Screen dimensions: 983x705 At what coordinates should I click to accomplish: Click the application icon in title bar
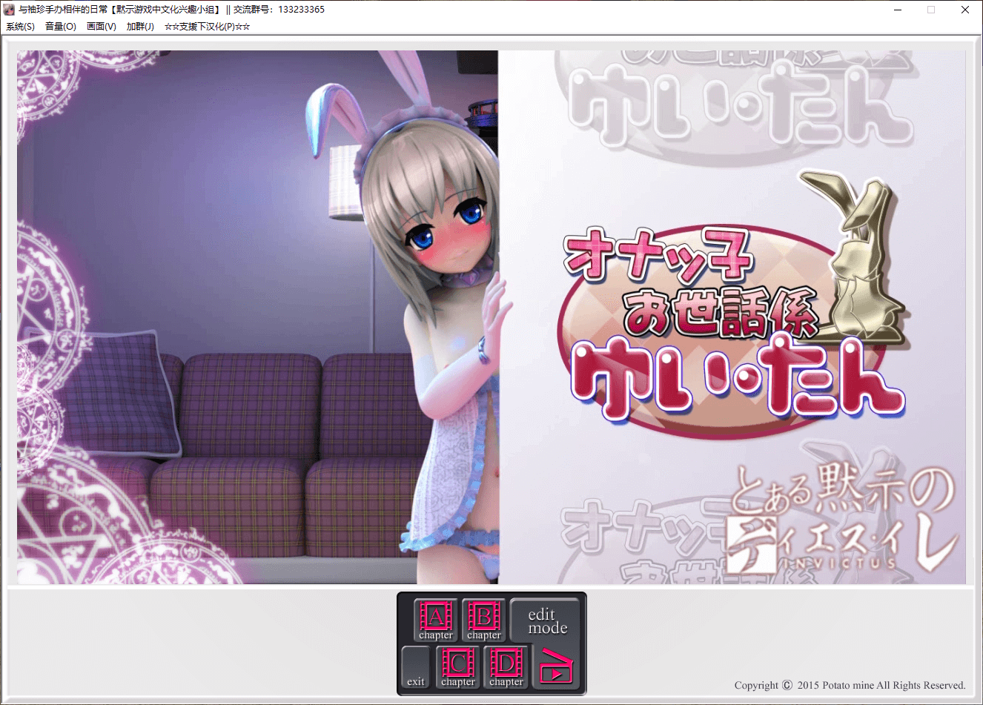coord(9,10)
